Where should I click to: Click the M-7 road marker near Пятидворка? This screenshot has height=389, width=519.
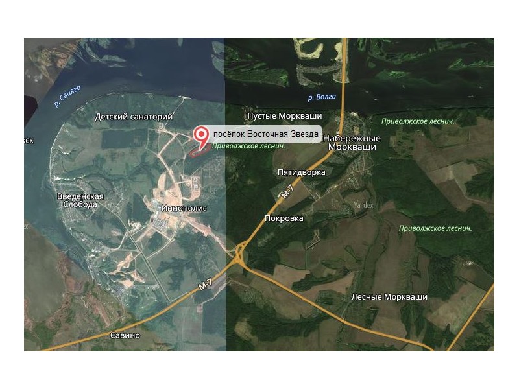point(287,192)
